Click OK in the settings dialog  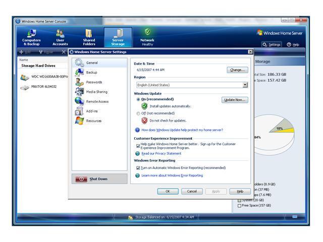168,192
